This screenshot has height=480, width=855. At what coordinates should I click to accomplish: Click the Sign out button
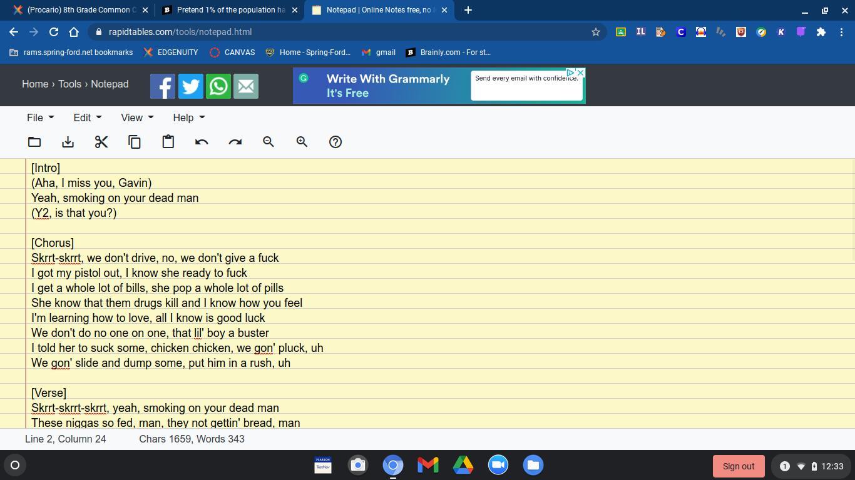click(739, 466)
